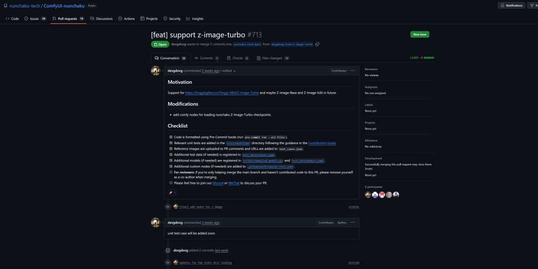The image size is (538, 269).
Task: Copy the head branch name icon
Action: (317, 44)
